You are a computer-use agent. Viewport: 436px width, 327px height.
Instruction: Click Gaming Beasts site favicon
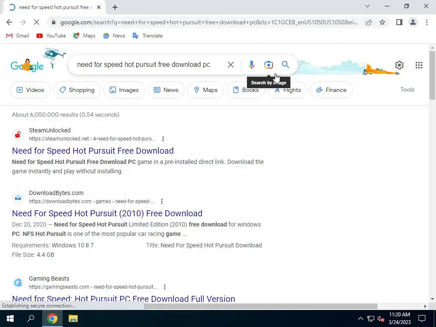click(x=18, y=283)
